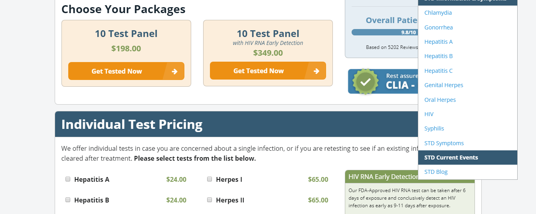Click arrow icon on $349.00 panel button
The image size is (536, 214).
click(x=316, y=71)
